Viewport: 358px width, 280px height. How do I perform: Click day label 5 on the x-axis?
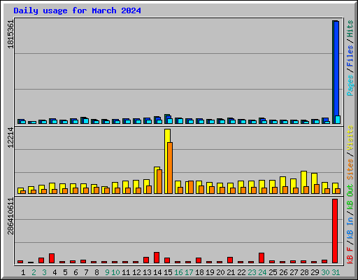(x=65, y=272)
